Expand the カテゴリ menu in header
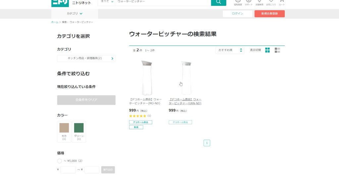The width and height of the screenshot is (339, 190). pos(74,14)
